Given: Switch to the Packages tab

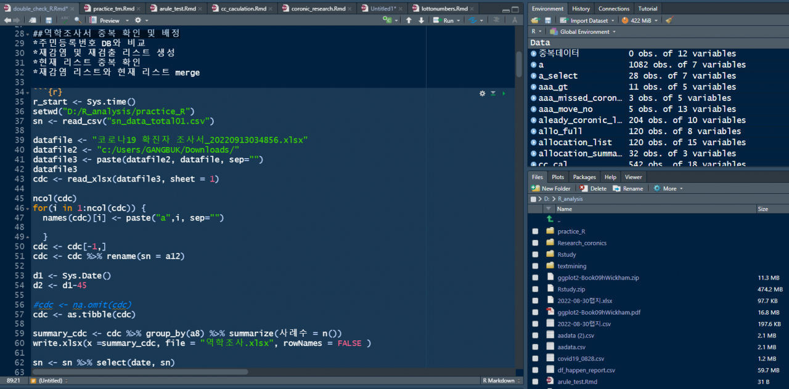Looking at the screenshot, I should click(x=584, y=177).
